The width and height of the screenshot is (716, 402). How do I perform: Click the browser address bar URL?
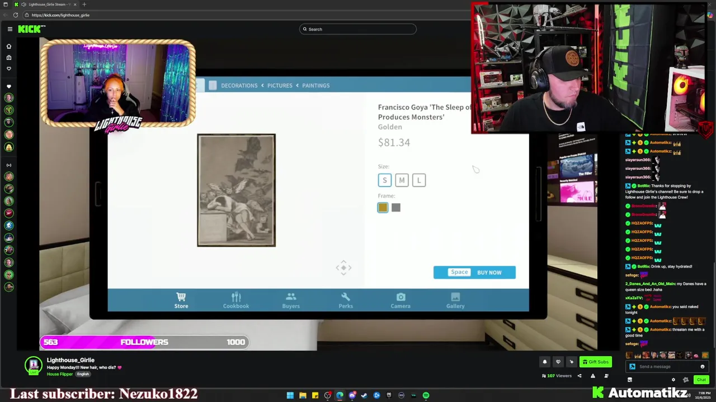(60, 15)
